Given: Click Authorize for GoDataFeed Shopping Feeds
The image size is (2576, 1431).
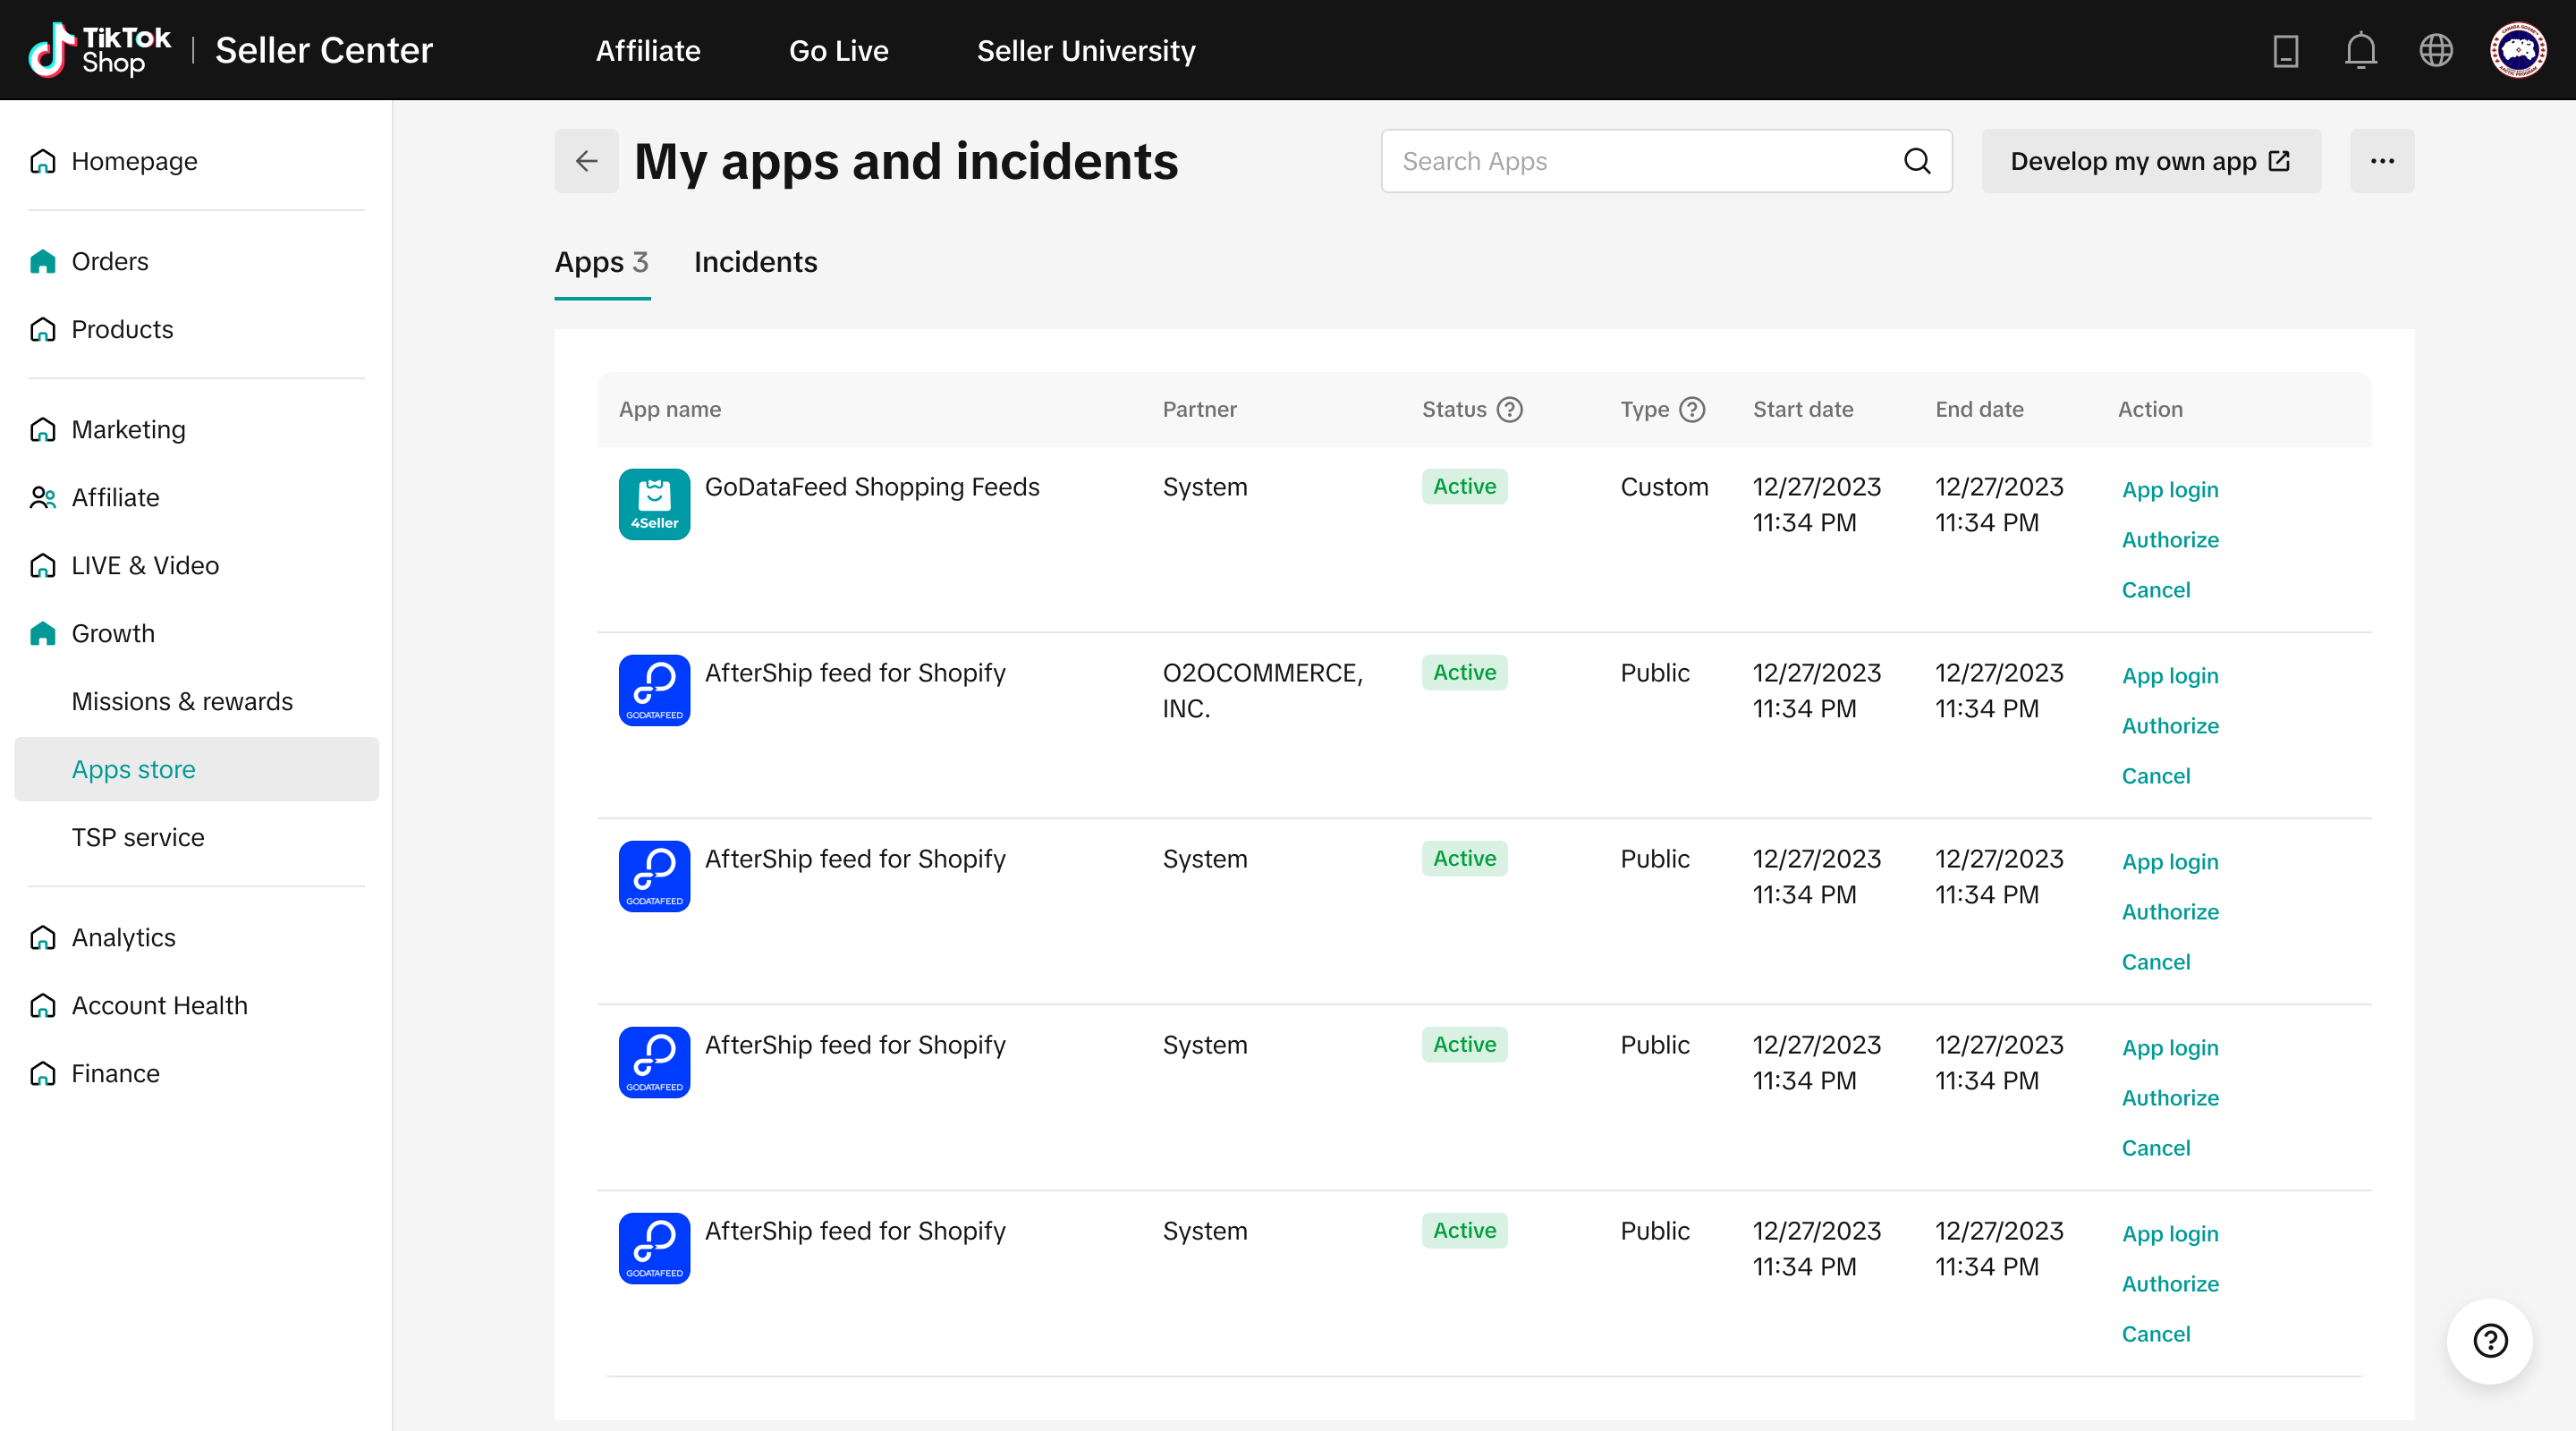Looking at the screenshot, I should [2169, 540].
